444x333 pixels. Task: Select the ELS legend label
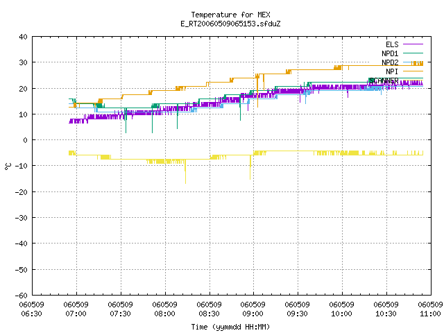[x=392, y=44]
